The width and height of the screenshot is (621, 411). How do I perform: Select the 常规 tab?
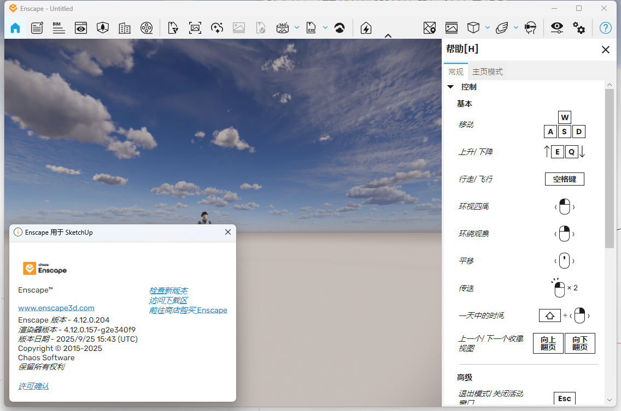click(456, 72)
